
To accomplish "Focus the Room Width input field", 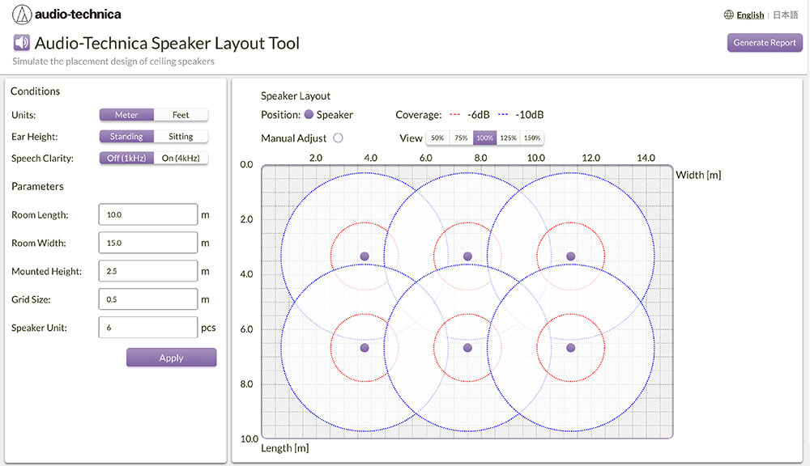I will (148, 243).
